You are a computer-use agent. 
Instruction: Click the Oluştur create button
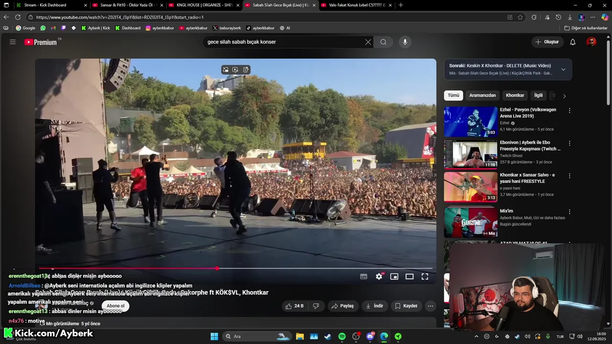point(547,42)
